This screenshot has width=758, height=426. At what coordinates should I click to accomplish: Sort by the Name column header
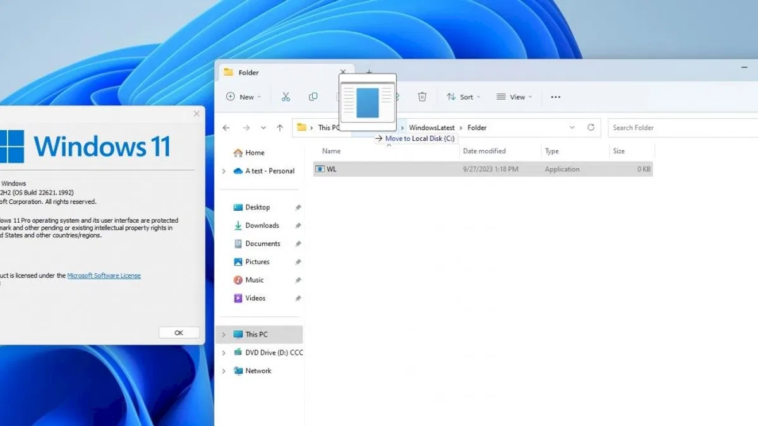(331, 151)
